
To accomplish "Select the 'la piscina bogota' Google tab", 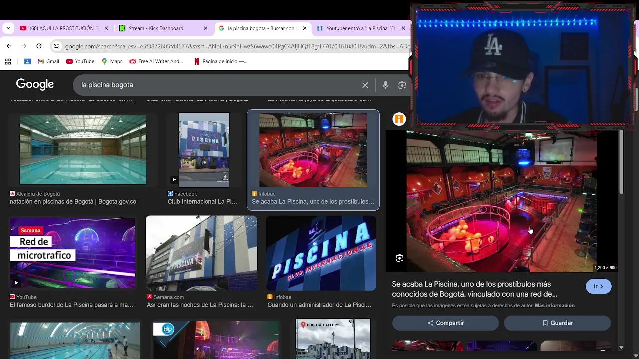I will pyautogui.click(x=262, y=28).
